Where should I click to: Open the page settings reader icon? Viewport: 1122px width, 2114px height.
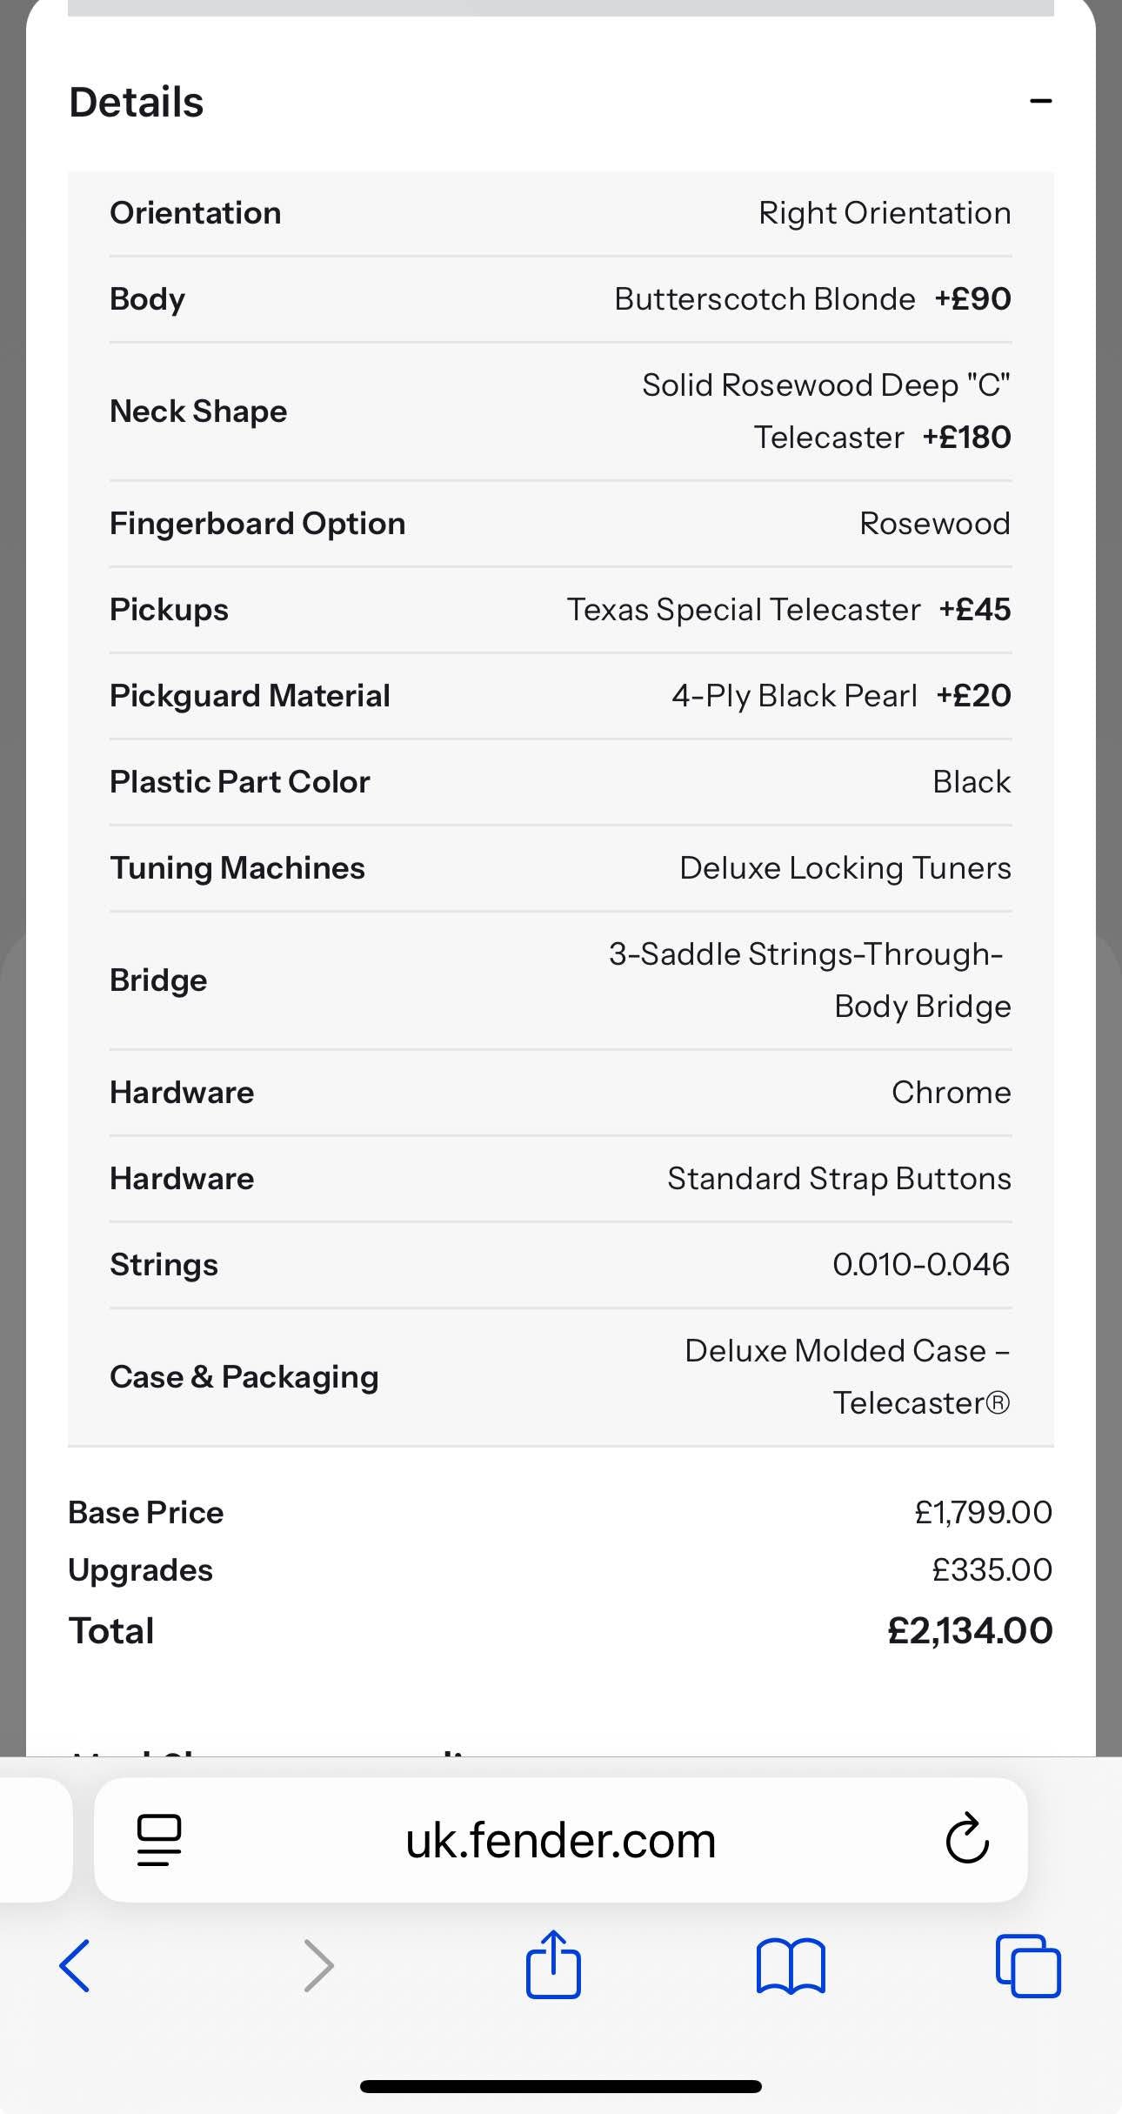tap(159, 1839)
